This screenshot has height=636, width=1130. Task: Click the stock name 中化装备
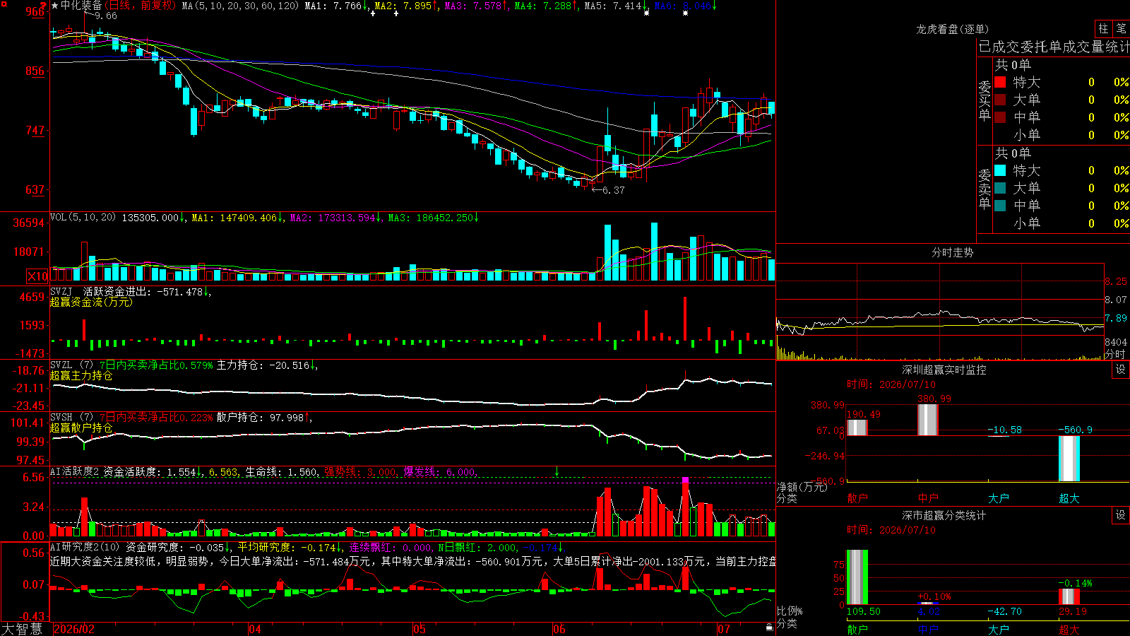coord(81,6)
